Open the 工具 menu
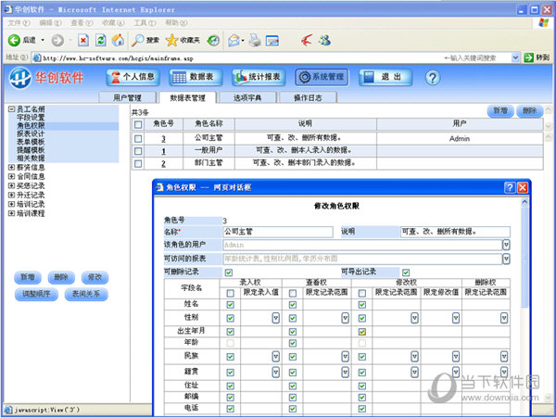The height and width of the screenshot is (418, 556). click(x=145, y=22)
